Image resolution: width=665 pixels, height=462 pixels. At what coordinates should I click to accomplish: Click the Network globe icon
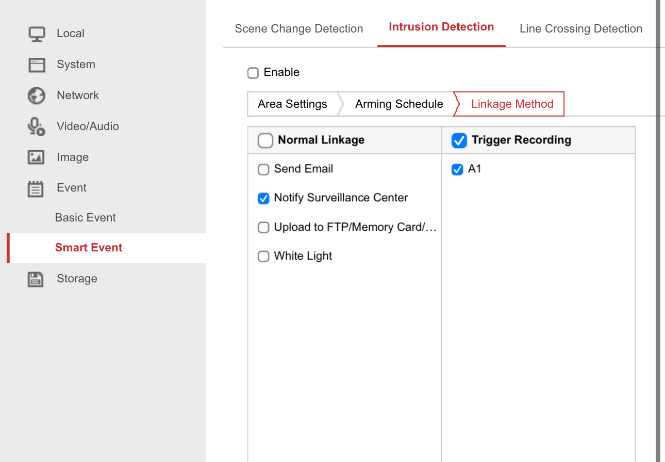pos(36,95)
